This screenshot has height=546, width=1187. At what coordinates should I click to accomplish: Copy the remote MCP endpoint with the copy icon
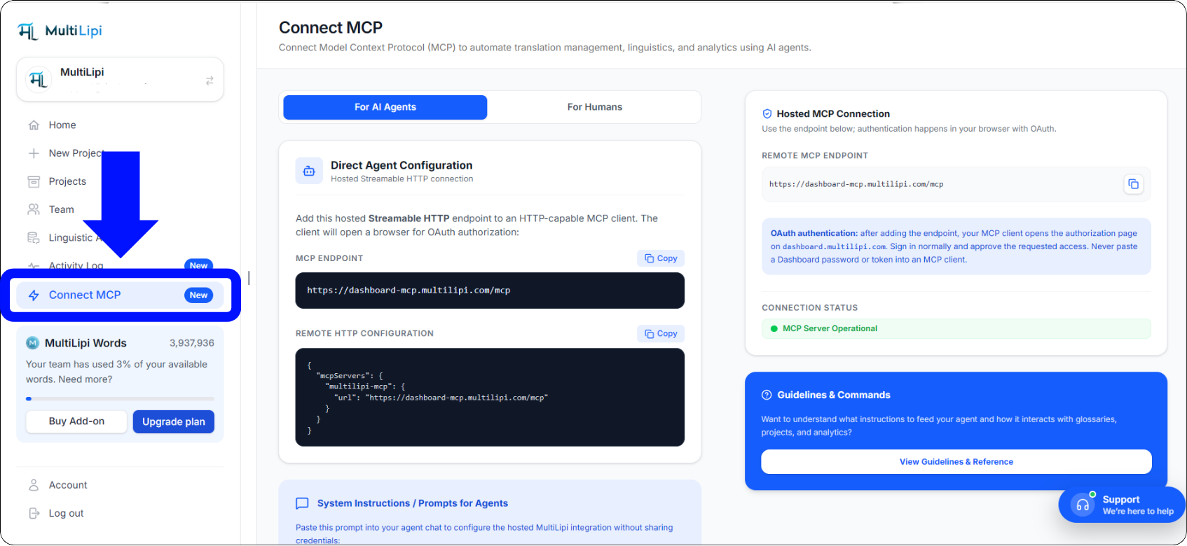point(1133,184)
